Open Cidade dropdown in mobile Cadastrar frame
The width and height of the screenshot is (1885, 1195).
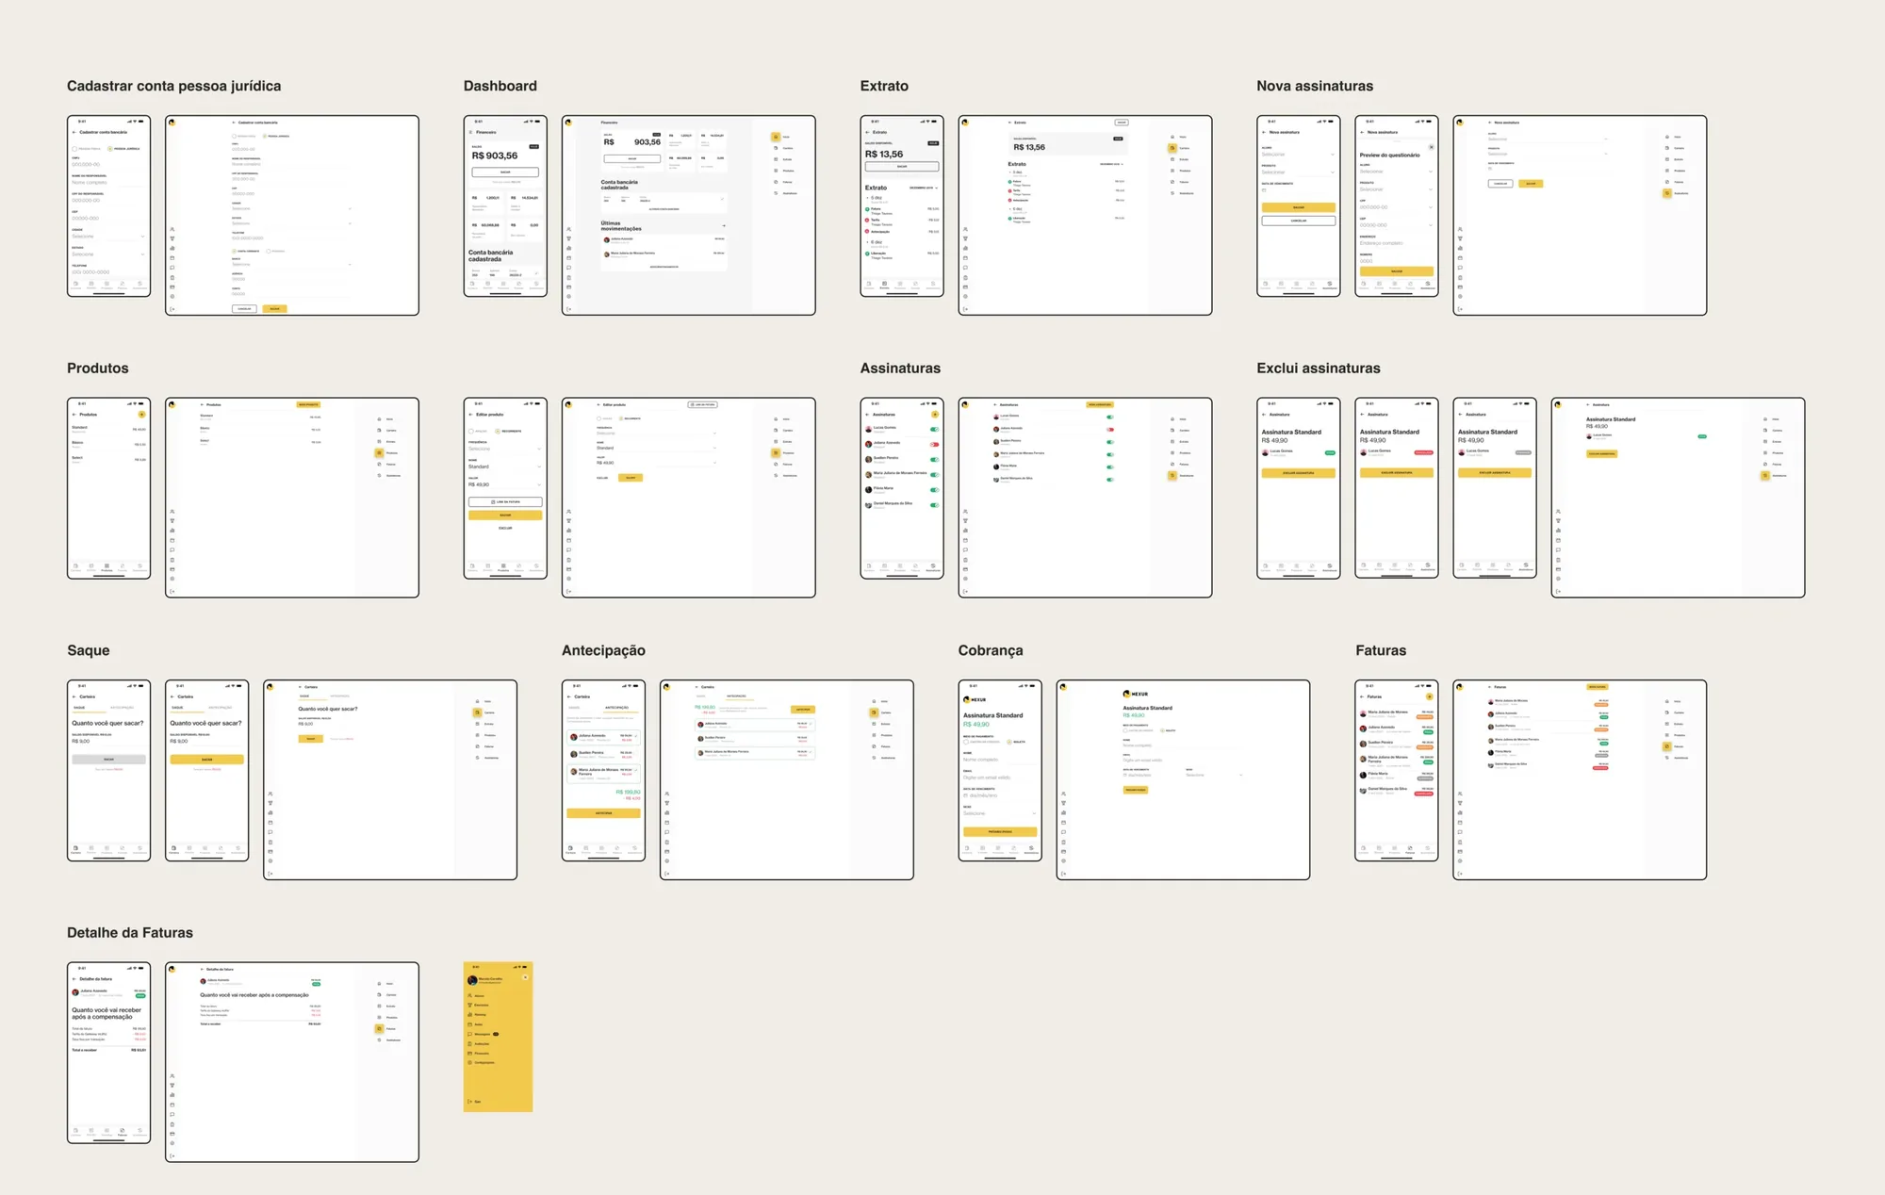108,236
